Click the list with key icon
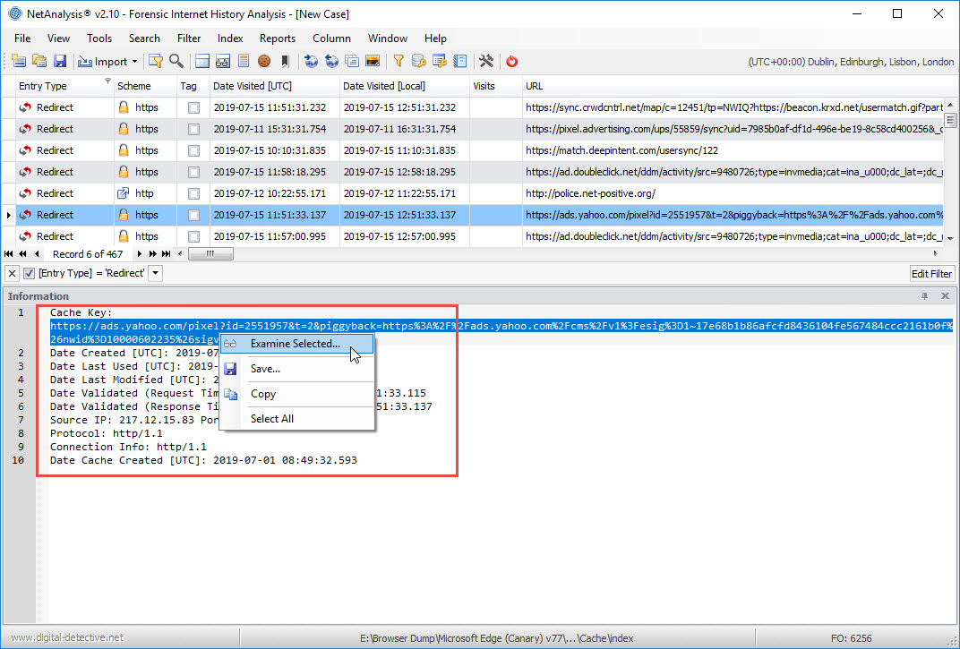 tap(439, 61)
